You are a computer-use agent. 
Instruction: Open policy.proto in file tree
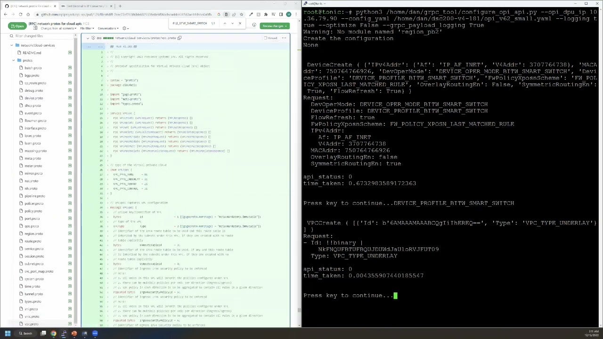coord(33,211)
